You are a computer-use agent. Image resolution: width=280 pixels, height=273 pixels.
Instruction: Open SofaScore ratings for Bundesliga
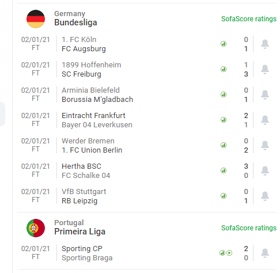click(x=249, y=19)
